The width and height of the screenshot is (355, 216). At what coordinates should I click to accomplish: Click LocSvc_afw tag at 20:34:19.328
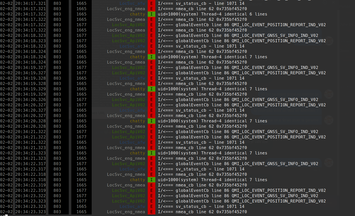pyautogui.click(x=132, y=78)
